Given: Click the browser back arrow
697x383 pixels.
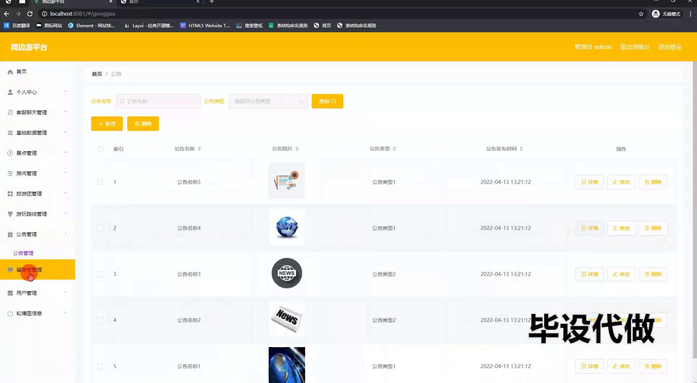Looking at the screenshot, I should (7, 14).
